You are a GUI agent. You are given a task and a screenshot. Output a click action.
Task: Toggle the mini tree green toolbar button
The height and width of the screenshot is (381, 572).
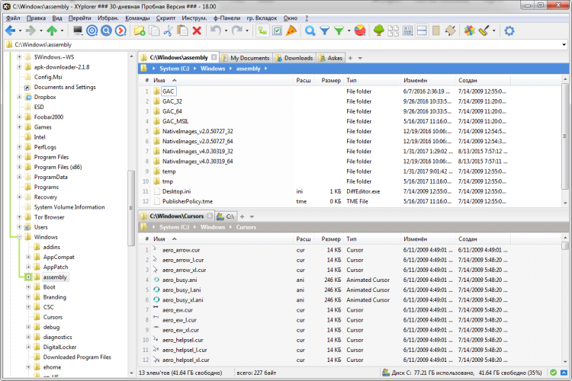tap(262, 30)
